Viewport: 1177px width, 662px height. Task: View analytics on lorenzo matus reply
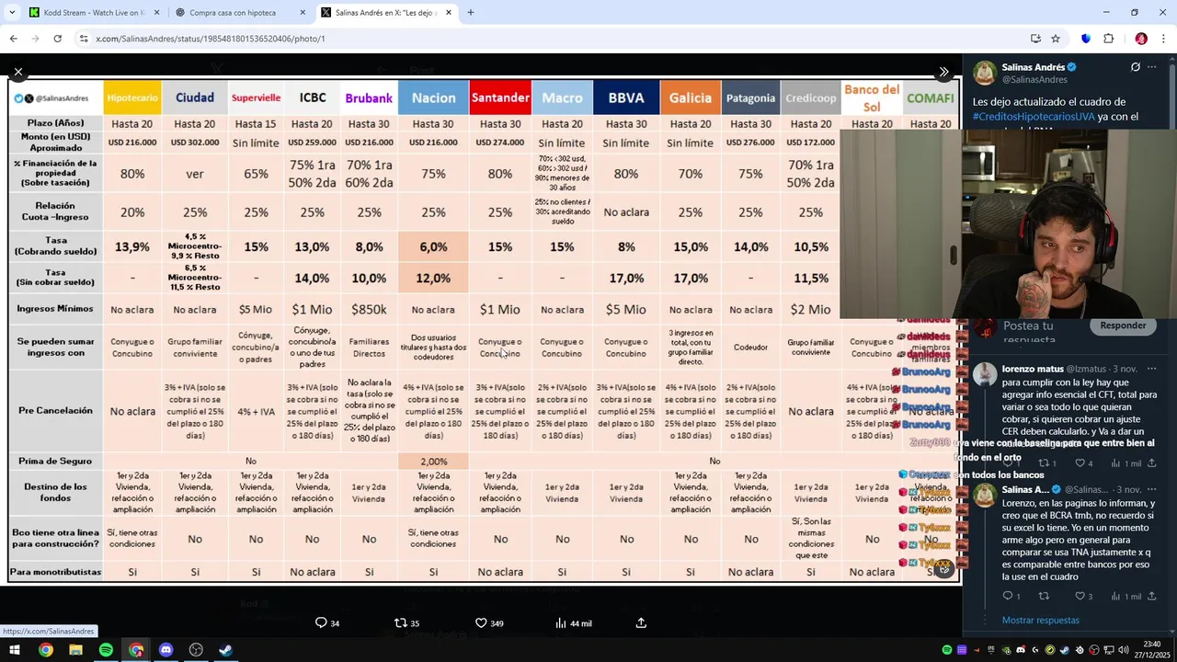pos(1126,463)
